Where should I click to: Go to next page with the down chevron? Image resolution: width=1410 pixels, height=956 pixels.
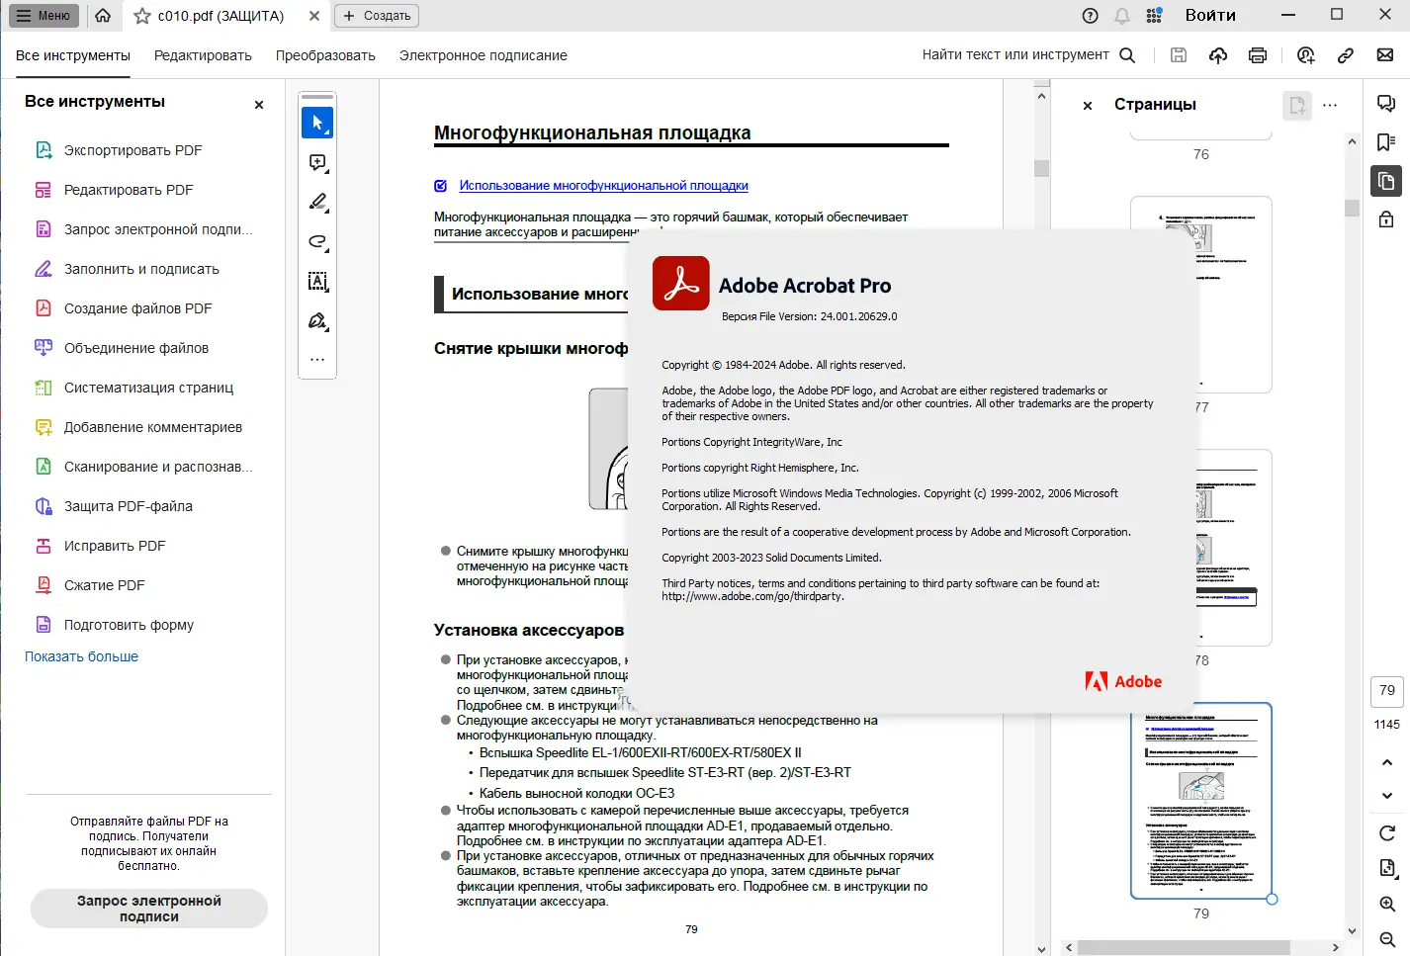1385,796
